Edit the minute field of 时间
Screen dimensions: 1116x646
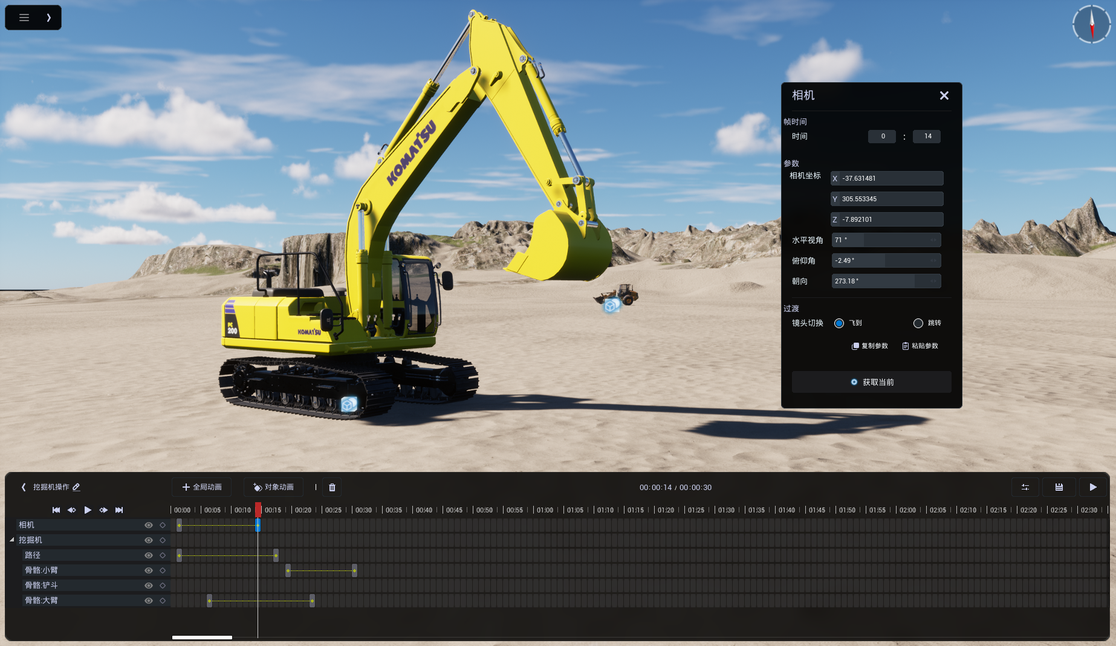pyautogui.click(x=882, y=137)
